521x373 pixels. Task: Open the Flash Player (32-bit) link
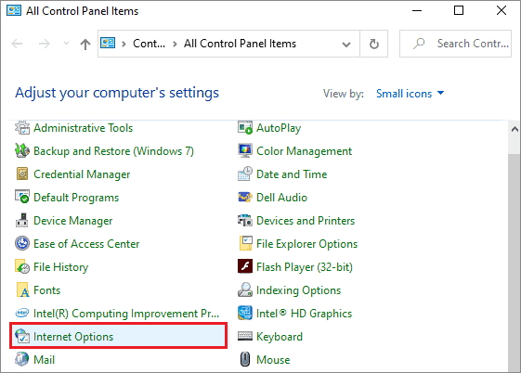click(x=305, y=267)
